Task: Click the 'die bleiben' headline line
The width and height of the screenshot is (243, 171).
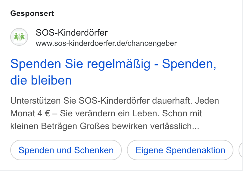Action: point(41,80)
